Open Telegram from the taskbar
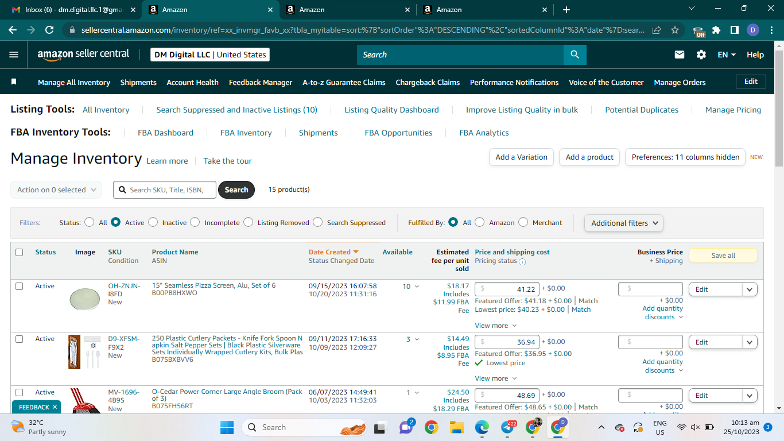The image size is (784, 441). click(507, 427)
